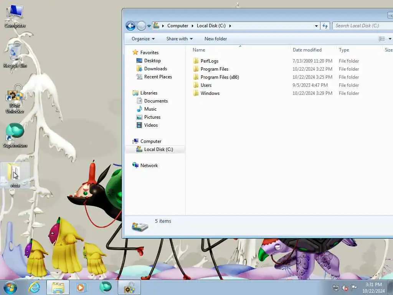Expand the address bar history dropdown

click(x=316, y=26)
